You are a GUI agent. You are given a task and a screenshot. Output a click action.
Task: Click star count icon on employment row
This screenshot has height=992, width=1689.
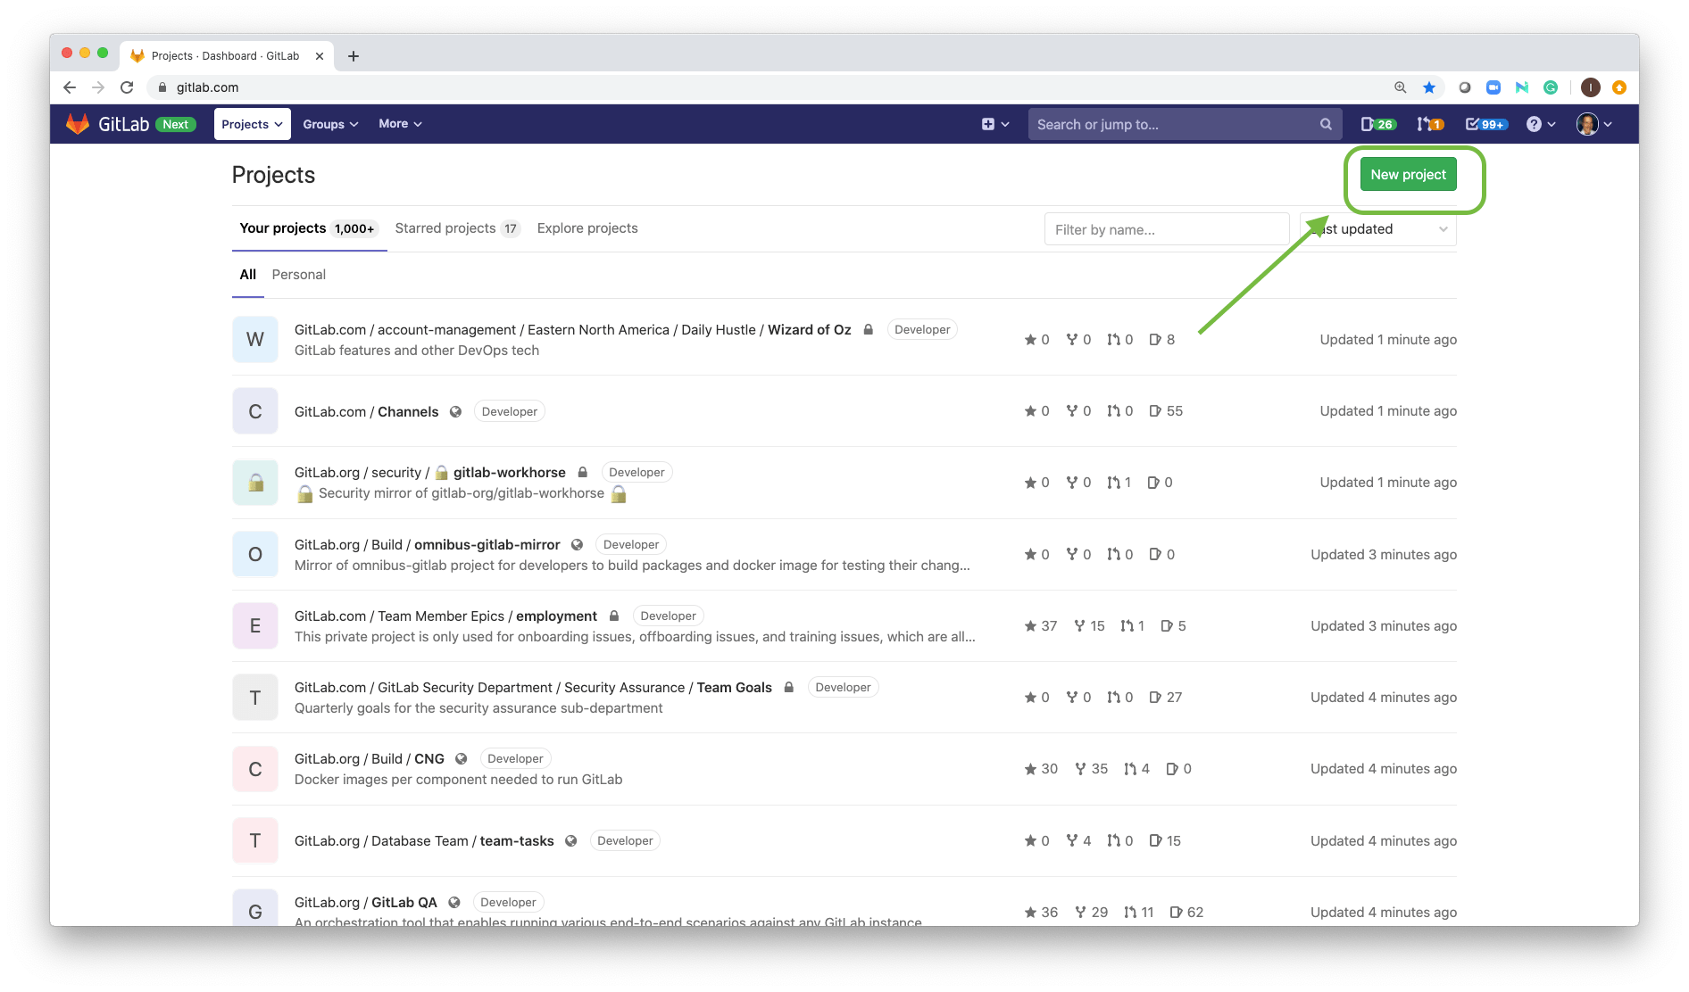pyautogui.click(x=1041, y=626)
